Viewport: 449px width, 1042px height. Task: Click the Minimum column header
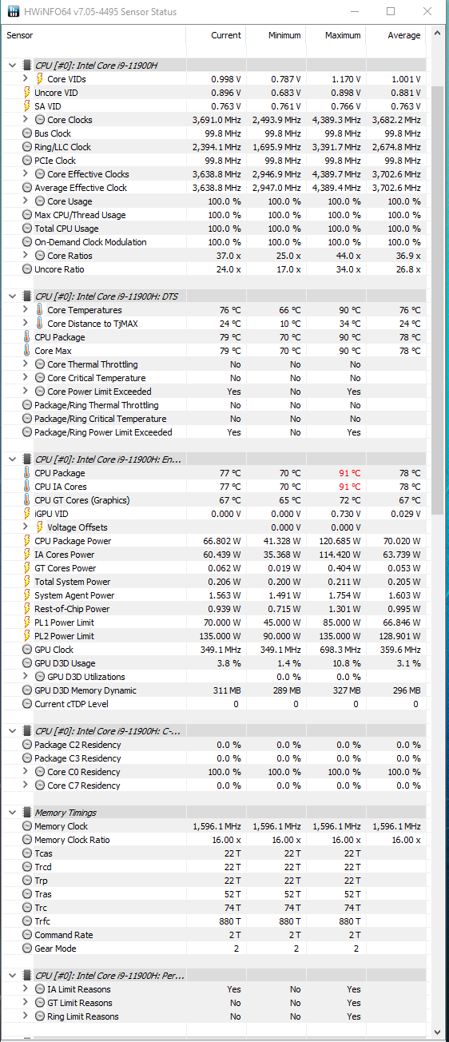pos(276,35)
